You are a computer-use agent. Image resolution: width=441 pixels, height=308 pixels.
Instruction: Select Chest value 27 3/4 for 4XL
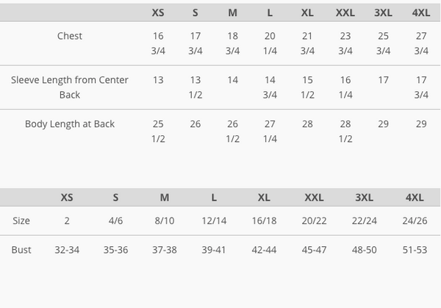pyautogui.click(x=421, y=43)
